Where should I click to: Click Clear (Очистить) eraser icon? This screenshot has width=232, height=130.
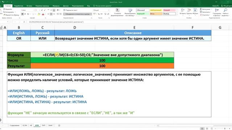[x=201, y=15]
